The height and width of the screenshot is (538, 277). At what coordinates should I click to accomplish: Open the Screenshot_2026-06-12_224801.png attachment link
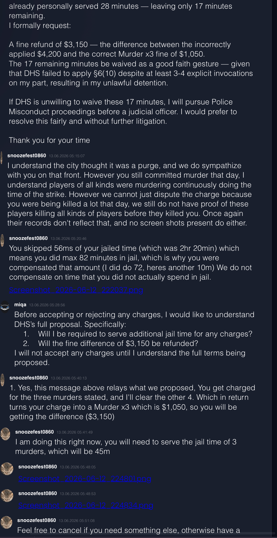pos(85,479)
